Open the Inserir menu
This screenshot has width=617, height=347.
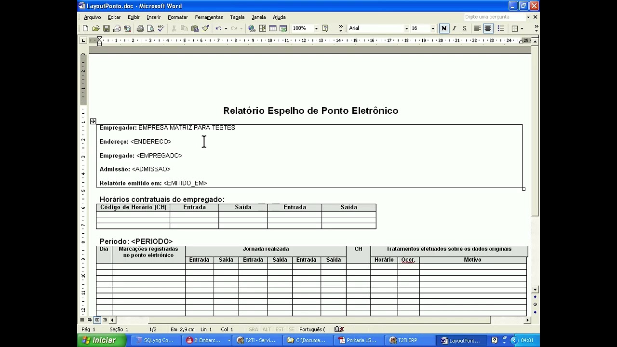pos(154,17)
